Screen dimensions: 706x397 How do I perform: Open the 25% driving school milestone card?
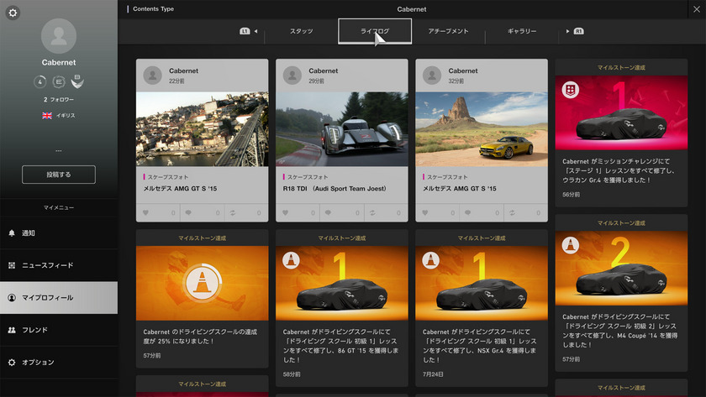(x=203, y=299)
